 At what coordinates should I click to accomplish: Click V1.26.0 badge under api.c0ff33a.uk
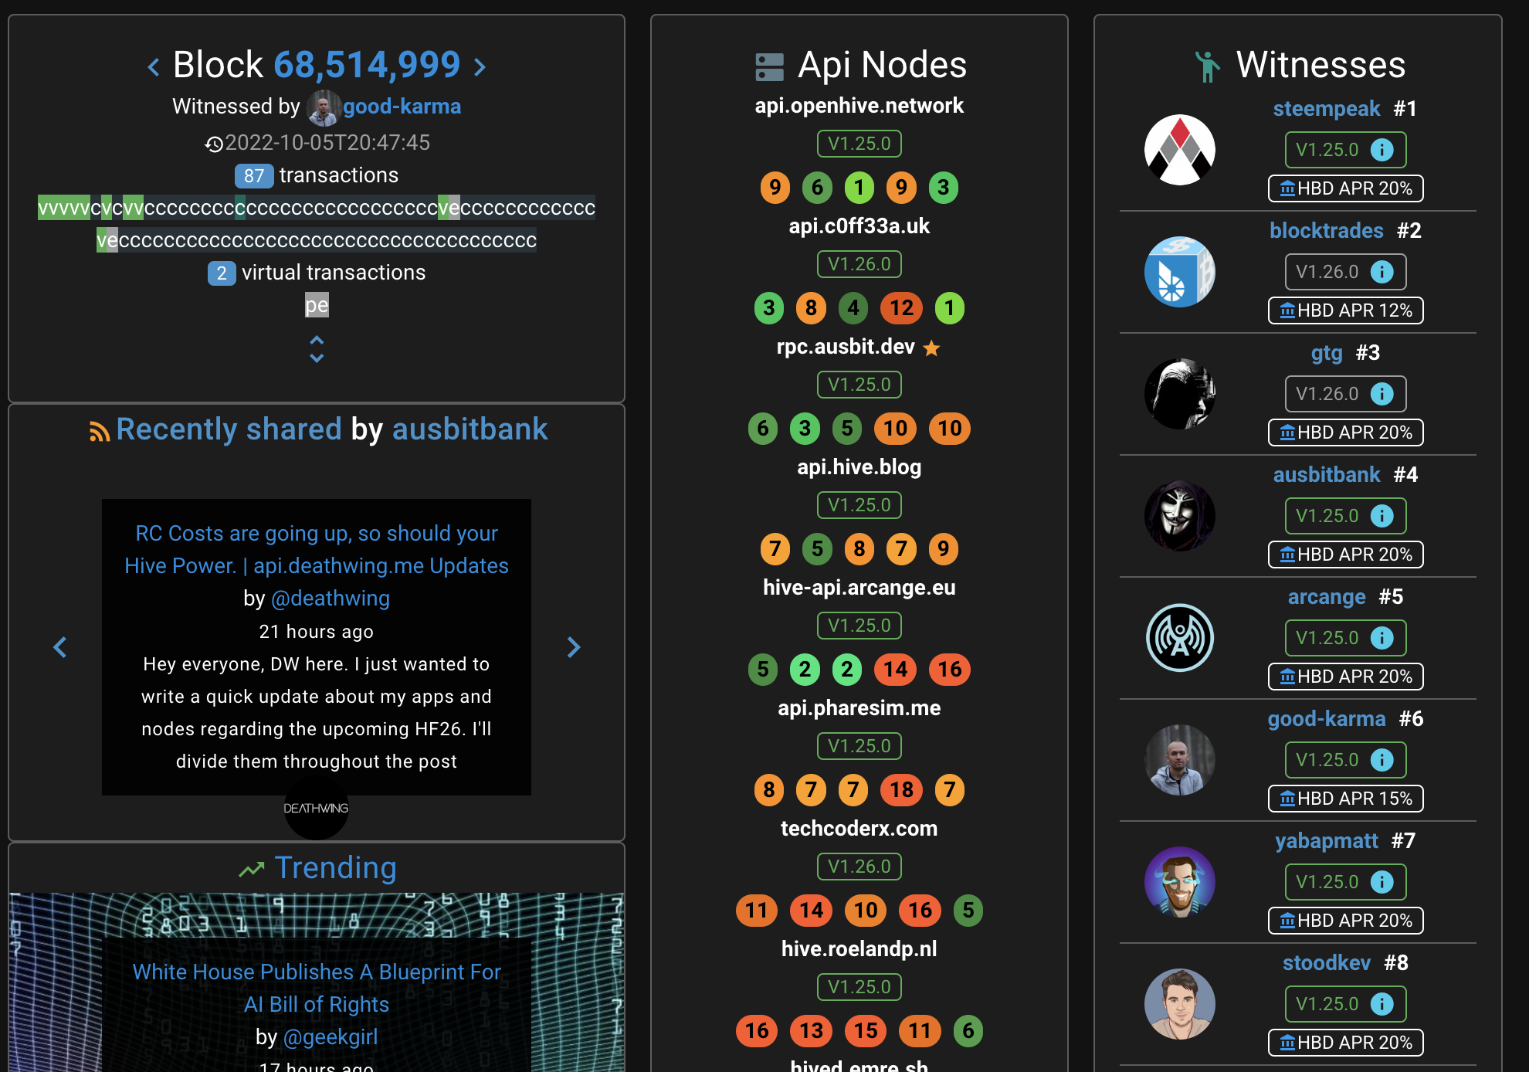coord(859,264)
